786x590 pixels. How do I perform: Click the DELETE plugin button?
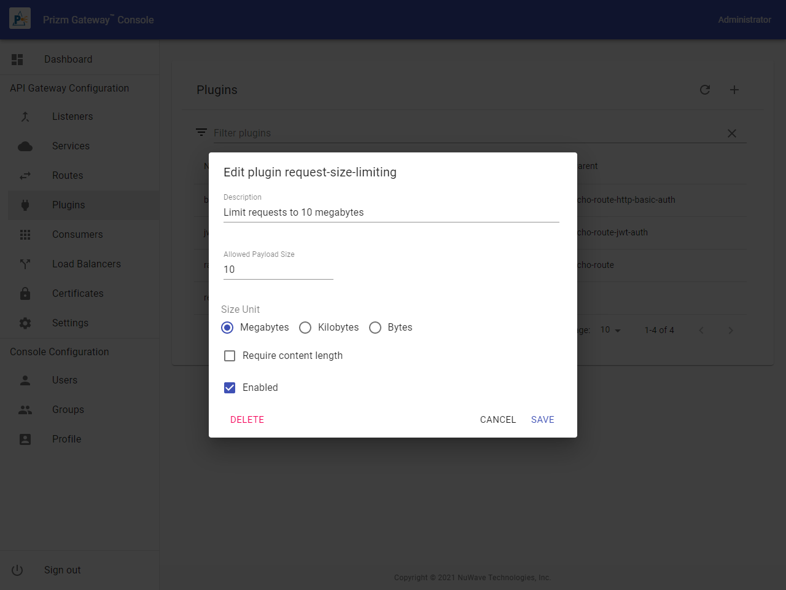point(247,420)
